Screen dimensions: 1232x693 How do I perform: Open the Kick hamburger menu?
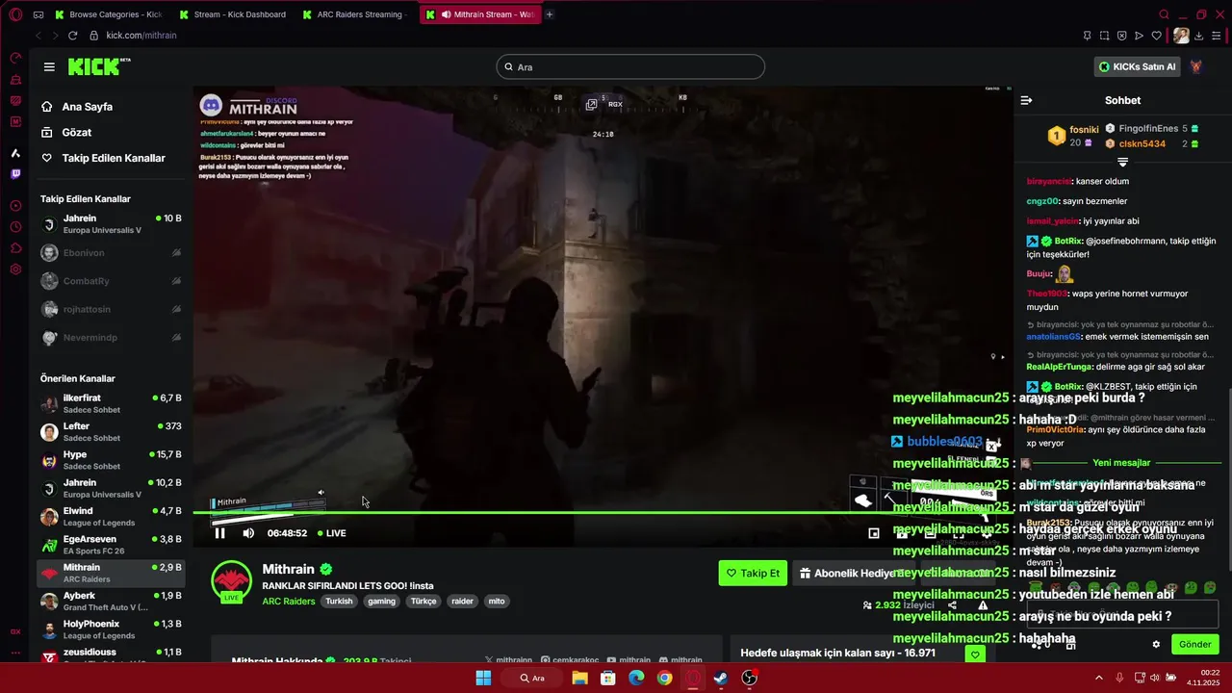(x=49, y=66)
